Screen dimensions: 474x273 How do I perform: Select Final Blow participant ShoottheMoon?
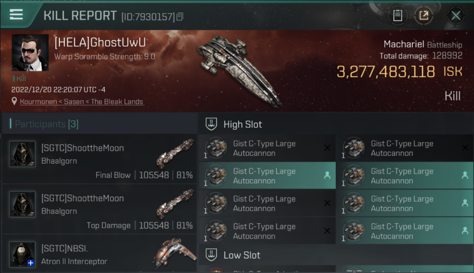(x=82, y=148)
